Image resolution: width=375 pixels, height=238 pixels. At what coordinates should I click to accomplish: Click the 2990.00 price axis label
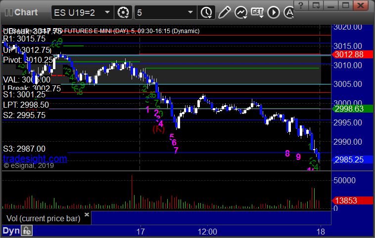pyautogui.click(x=348, y=142)
